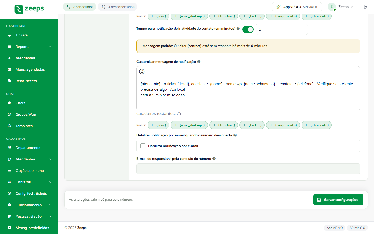Click the custom notification message text area

248,94
